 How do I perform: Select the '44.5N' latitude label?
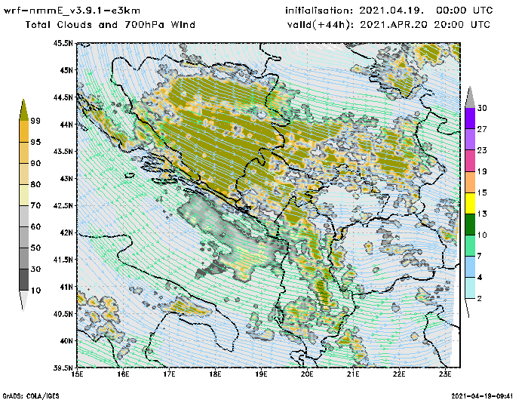point(63,97)
